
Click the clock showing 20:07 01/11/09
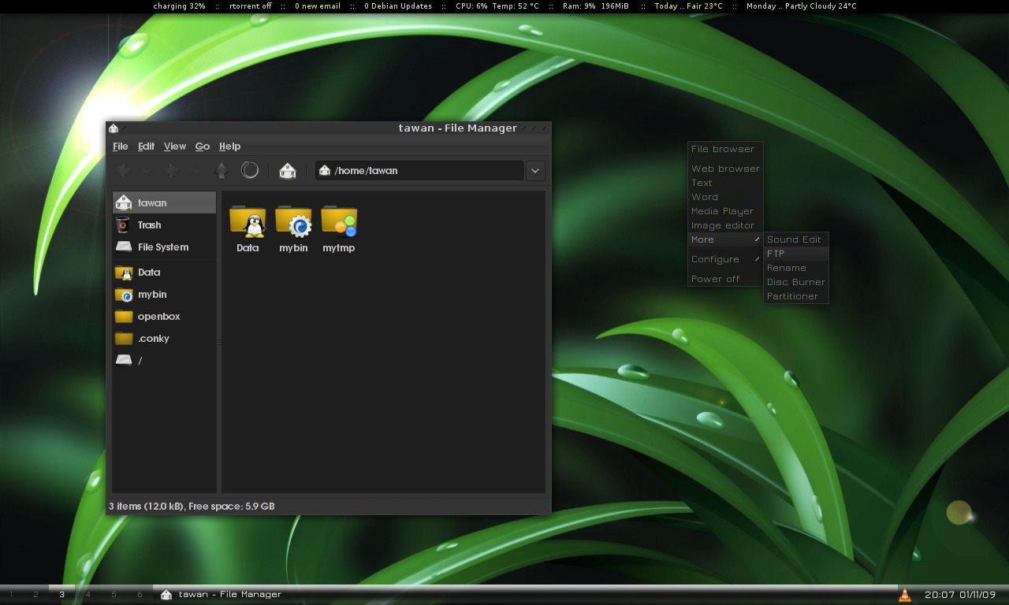tap(960, 595)
